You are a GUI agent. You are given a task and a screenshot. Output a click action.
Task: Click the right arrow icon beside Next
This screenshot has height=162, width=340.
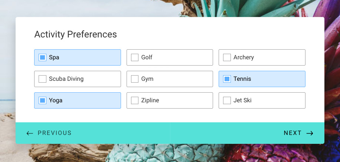[x=310, y=133]
